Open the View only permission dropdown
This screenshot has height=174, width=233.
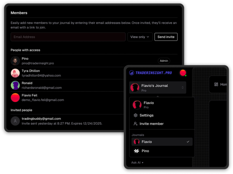click(x=140, y=37)
